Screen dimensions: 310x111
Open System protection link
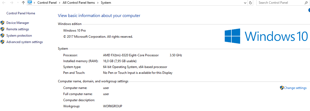[x=19, y=36]
